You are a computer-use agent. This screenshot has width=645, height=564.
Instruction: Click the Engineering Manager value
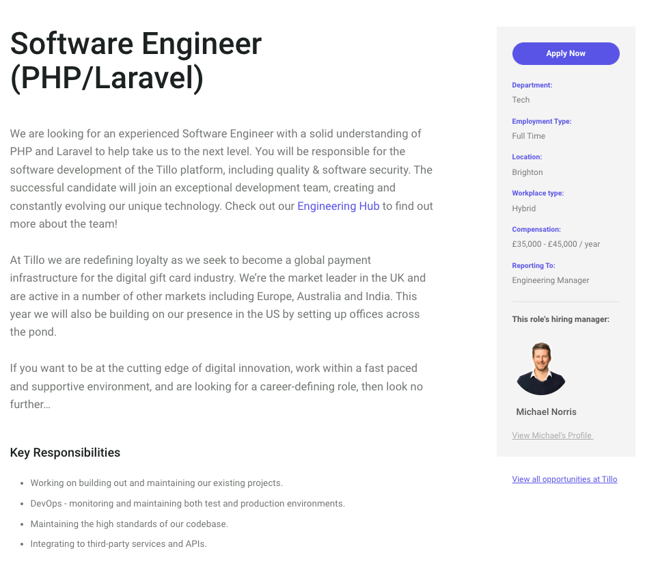[x=551, y=280]
